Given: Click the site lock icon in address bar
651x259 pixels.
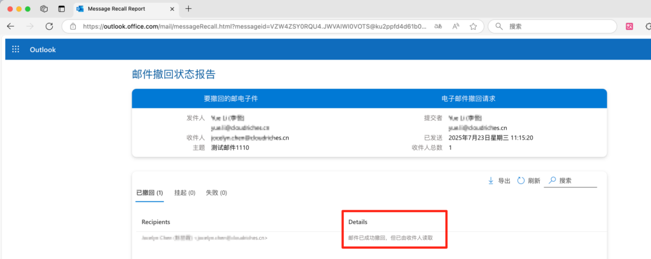Looking at the screenshot, I should click(x=73, y=27).
